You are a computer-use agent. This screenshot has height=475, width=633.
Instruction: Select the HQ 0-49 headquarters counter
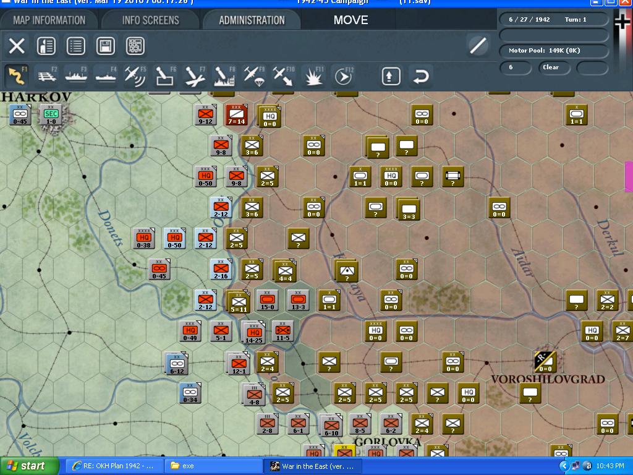pyautogui.click(x=190, y=332)
